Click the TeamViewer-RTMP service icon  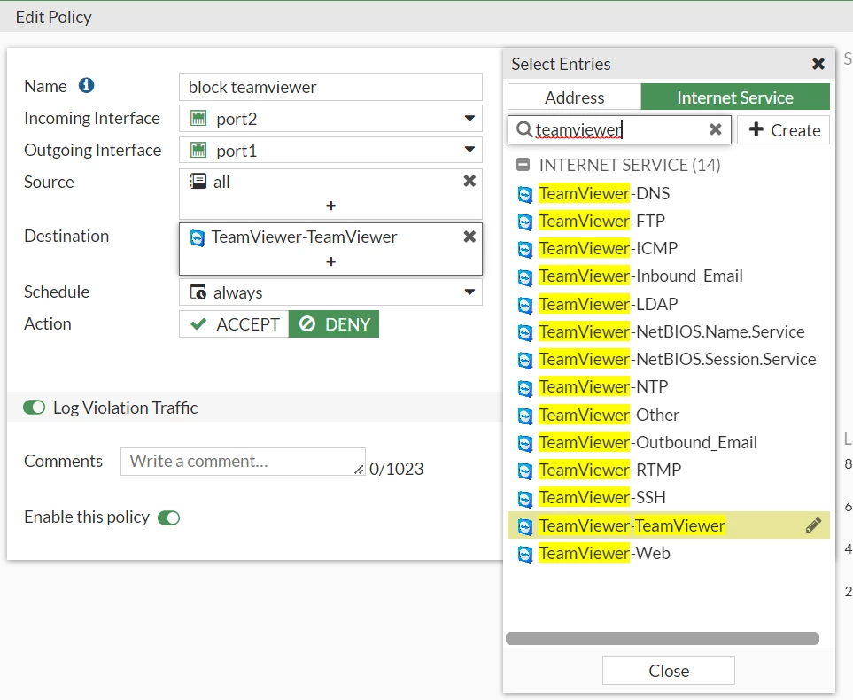pyautogui.click(x=524, y=471)
